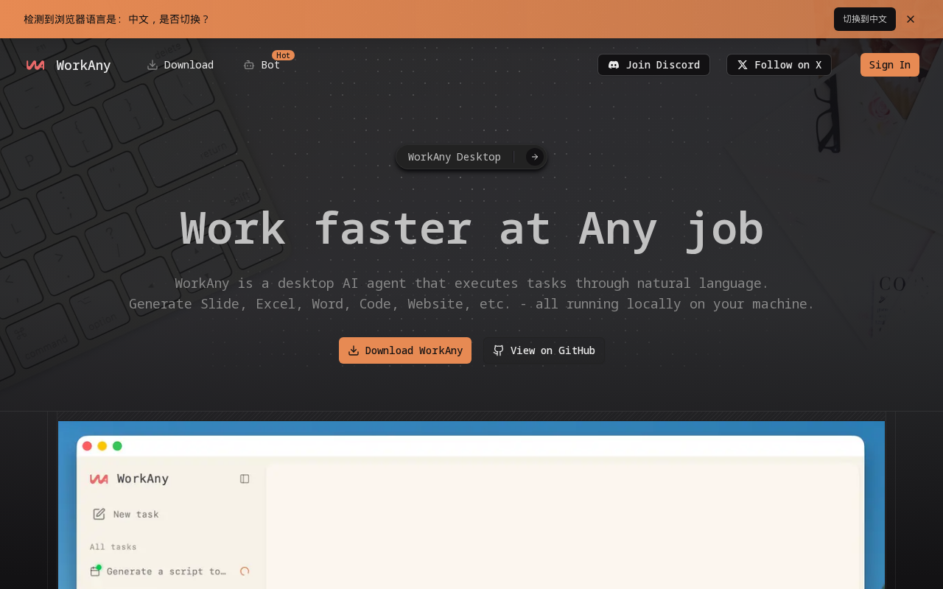Screen dimensions: 943x589
Task: Click the loading spinner on the task row
Action: (245, 571)
